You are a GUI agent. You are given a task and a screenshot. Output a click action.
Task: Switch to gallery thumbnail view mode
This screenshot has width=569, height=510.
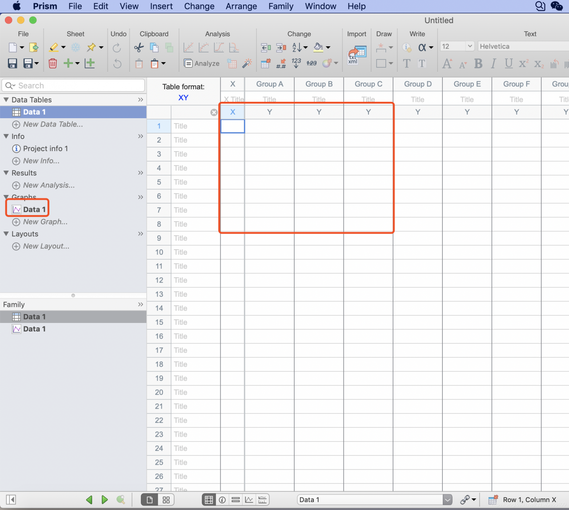(166, 500)
